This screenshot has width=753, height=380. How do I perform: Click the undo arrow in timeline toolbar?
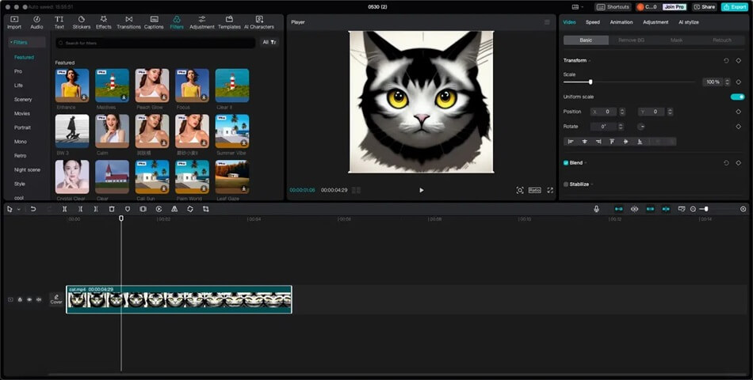[x=33, y=209]
